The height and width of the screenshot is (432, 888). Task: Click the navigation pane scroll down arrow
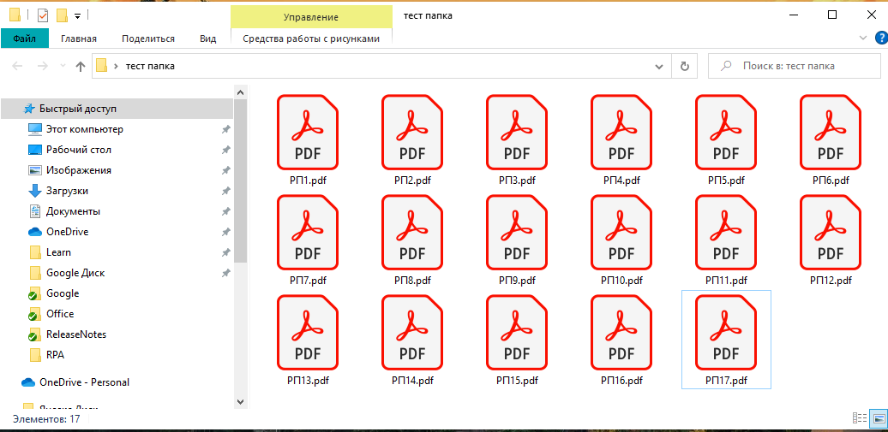click(240, 401)
